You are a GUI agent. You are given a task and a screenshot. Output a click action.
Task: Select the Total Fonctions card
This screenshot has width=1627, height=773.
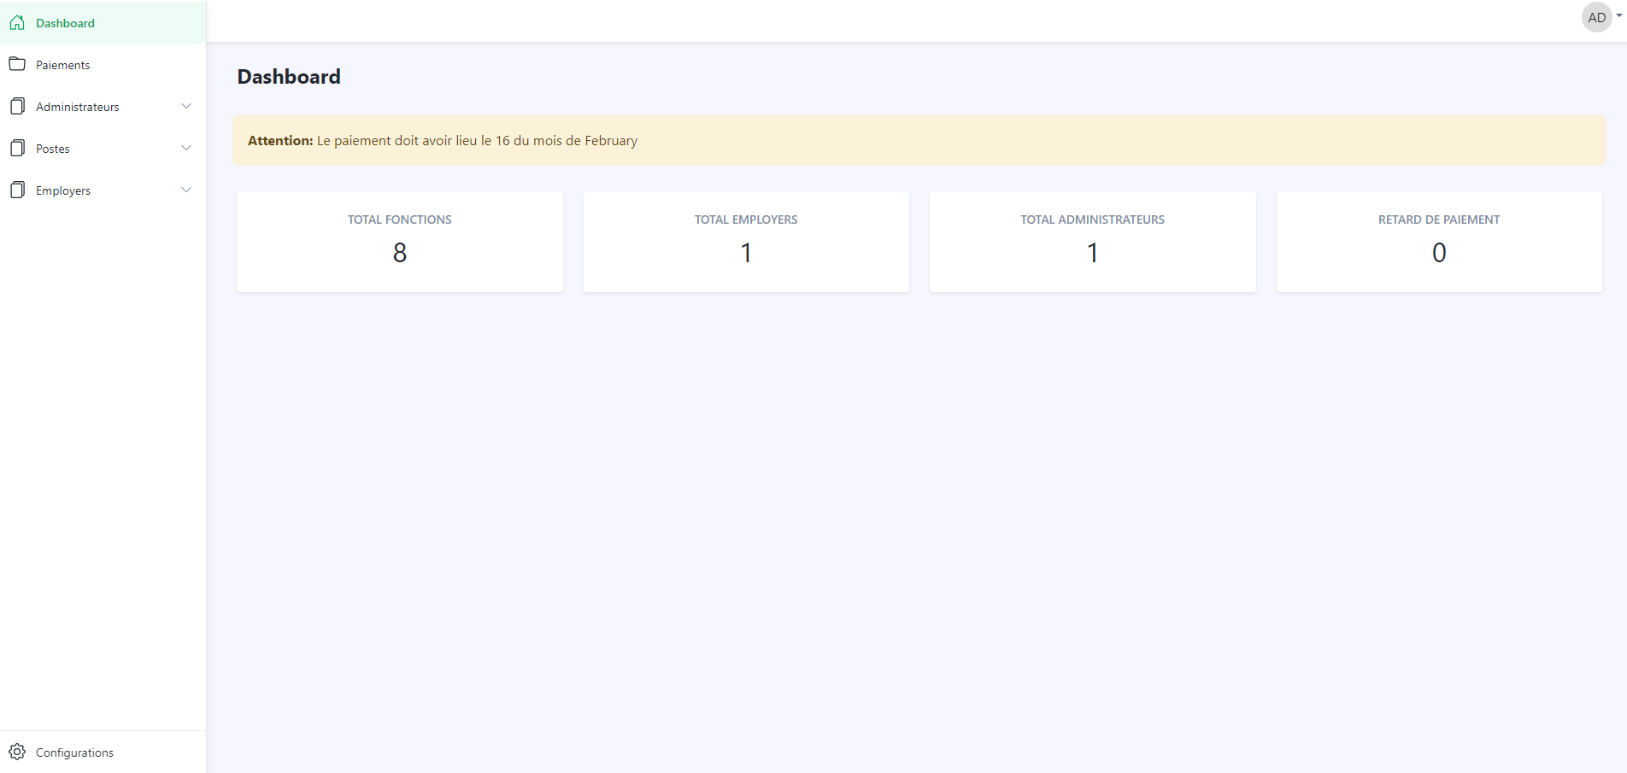(399, 242)
